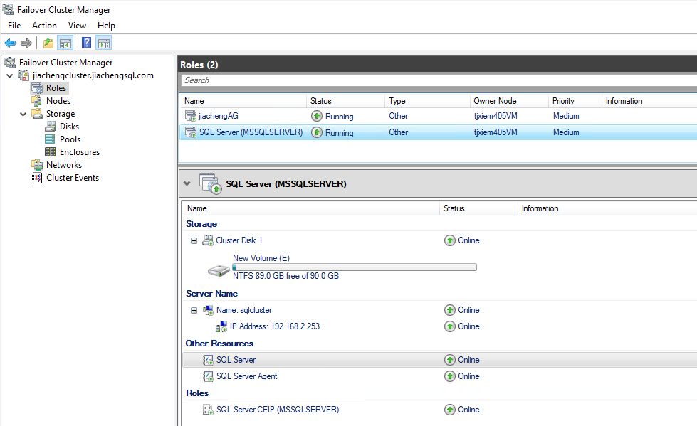Click the Up One Level toolbar icon

[48, 43]
